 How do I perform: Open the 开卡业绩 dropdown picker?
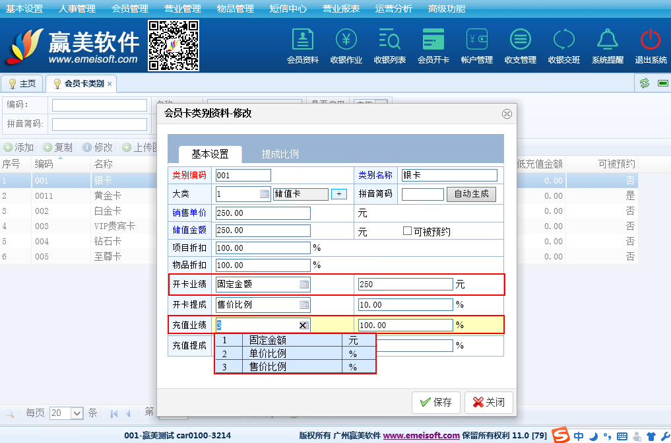click(304, 285)
